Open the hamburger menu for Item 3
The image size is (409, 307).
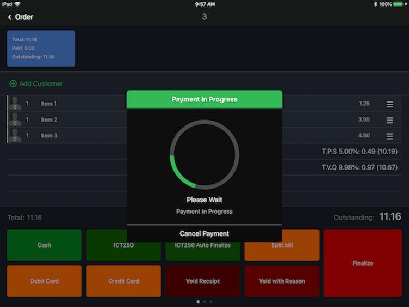coord(390,136)
